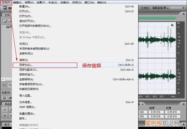Image resolution: width=187 pixels, height=129 pixels.
Task: Click the left scroll arrow in Files panel
Action: (x=3, y=79)
